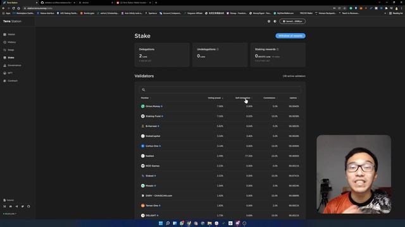Image resolution: width=405 pixels, height=227 pixels.
Task: Open the Terran One validator
Action: click(152, 206)
